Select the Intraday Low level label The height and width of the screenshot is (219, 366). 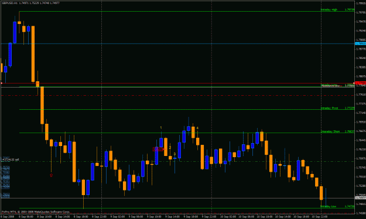click(x=329, y=206)
